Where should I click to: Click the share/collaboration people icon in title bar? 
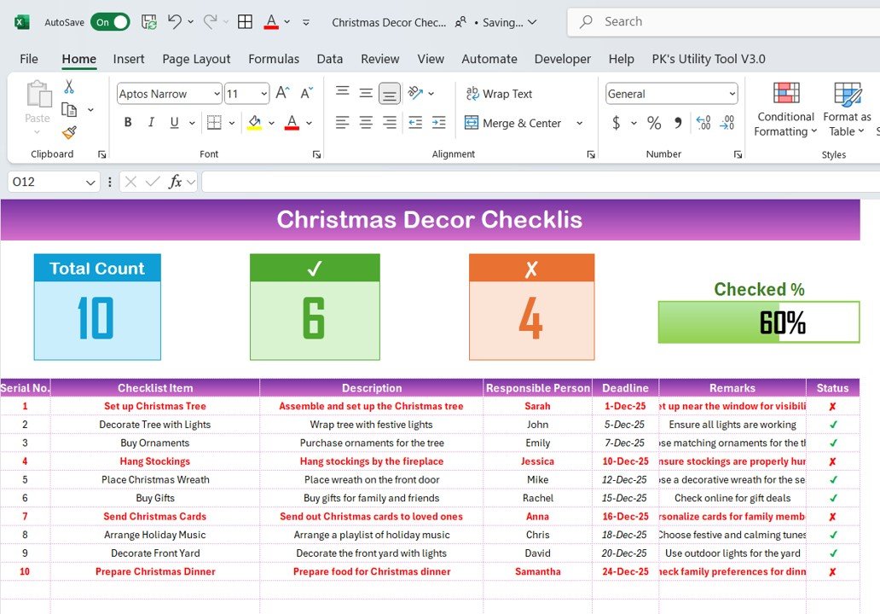point(460,22)
